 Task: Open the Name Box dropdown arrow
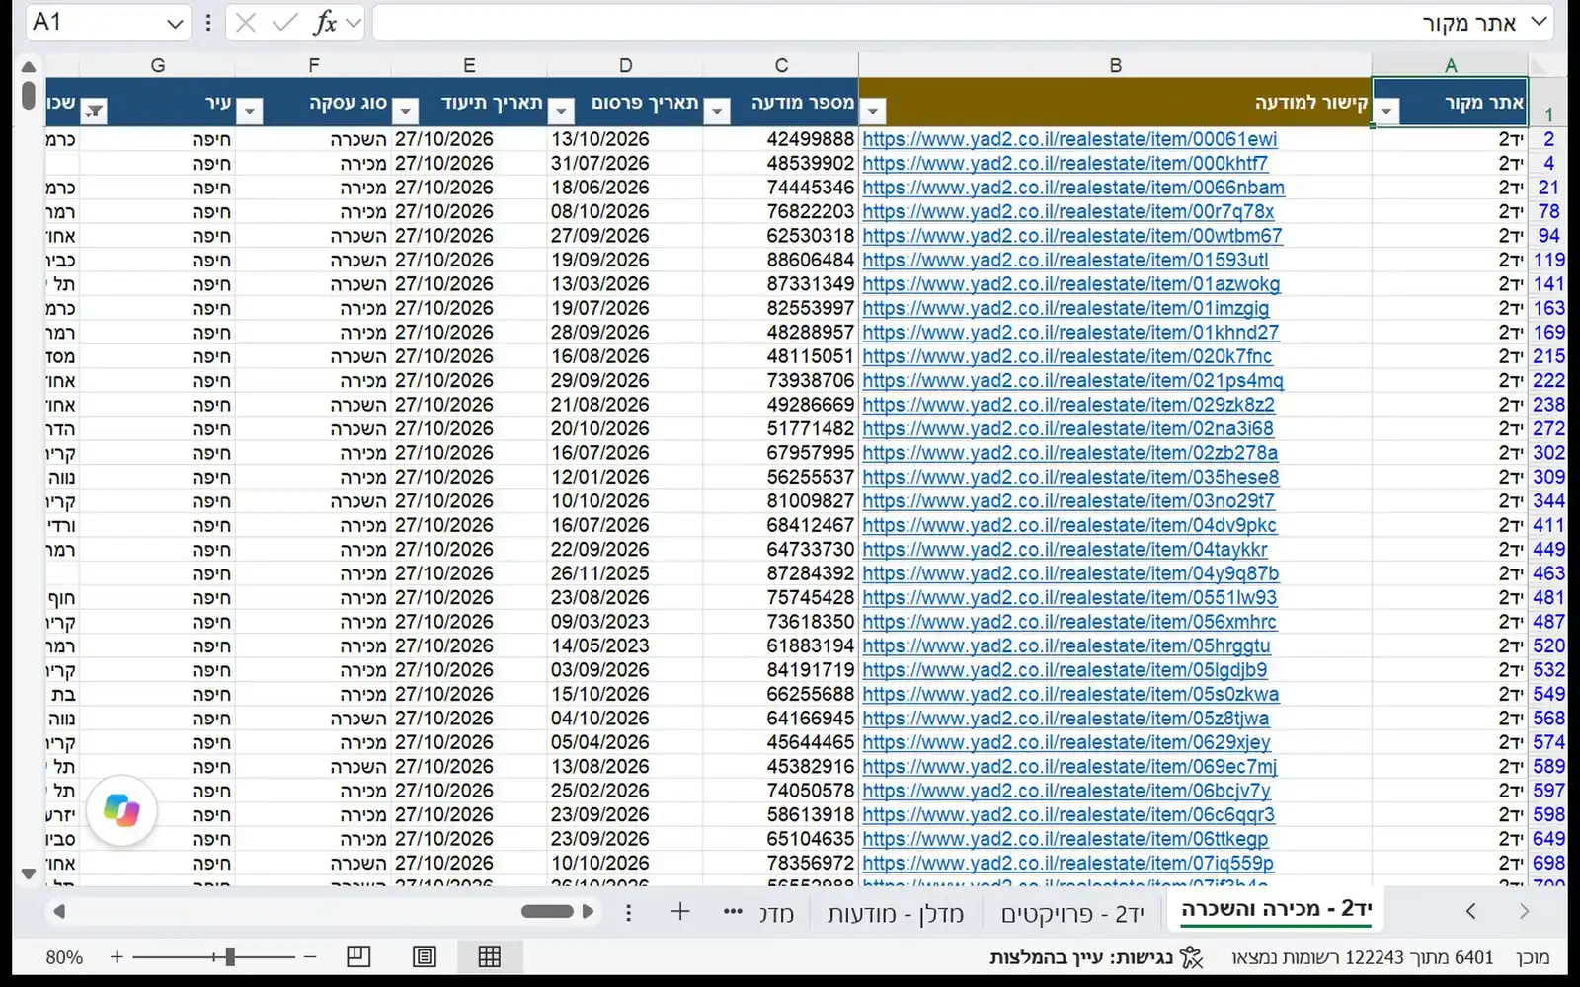coord(175,23)
